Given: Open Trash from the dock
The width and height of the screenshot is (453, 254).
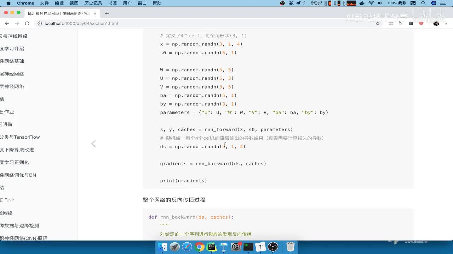Looking at the screenshot, I should 290,247.
